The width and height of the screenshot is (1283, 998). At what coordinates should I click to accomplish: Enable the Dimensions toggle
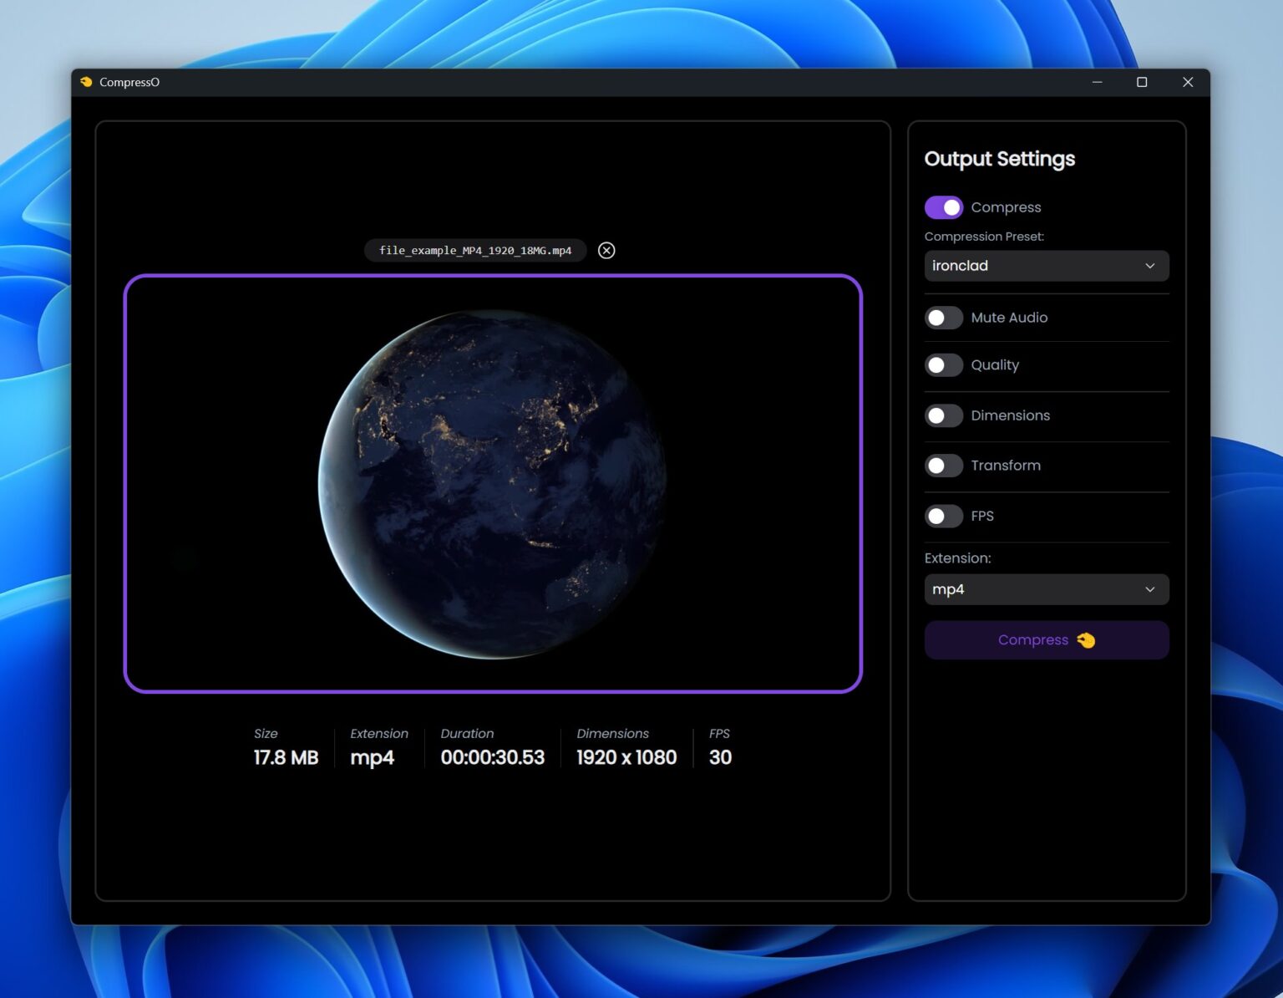coord(943,415)
